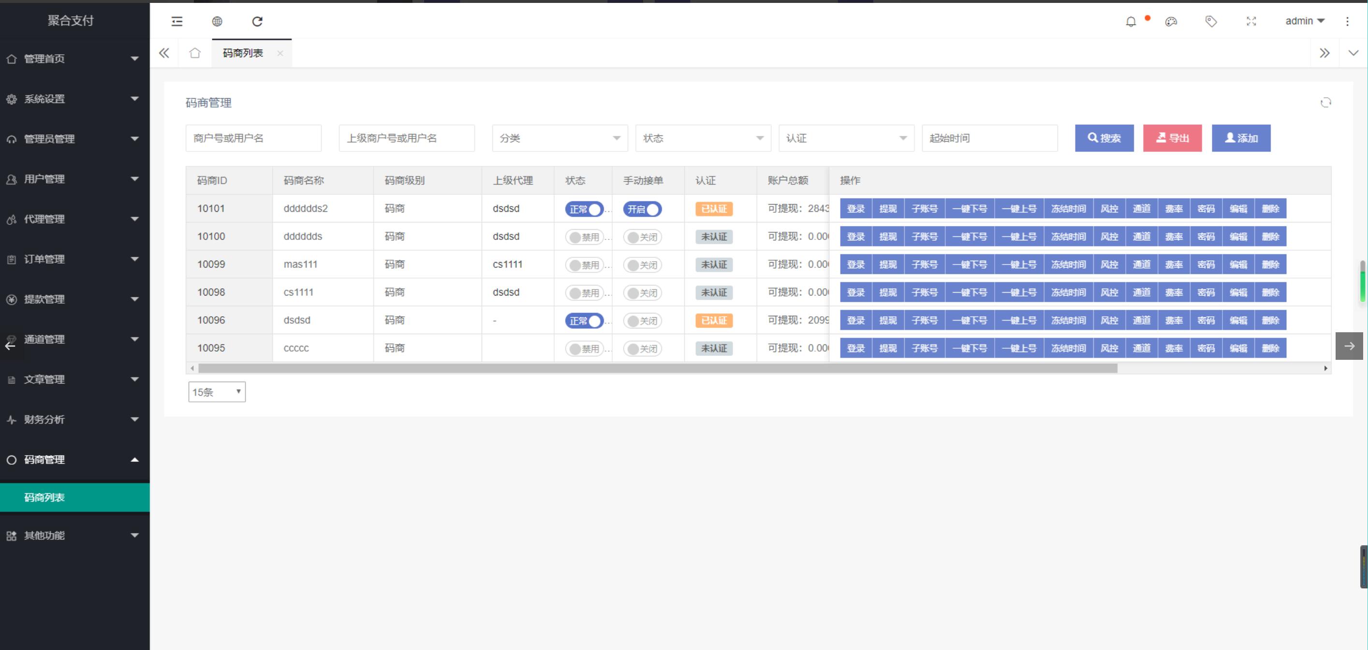Click the 导出 export button

coord(1172,138)
